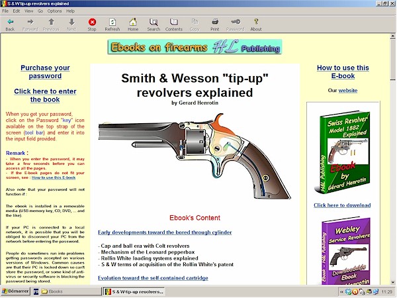
Task: Click the Forward arrow toolbar icon
Action: pos(30,25)
